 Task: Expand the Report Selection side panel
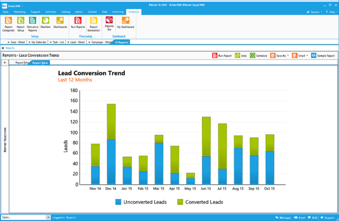point(5,62)
